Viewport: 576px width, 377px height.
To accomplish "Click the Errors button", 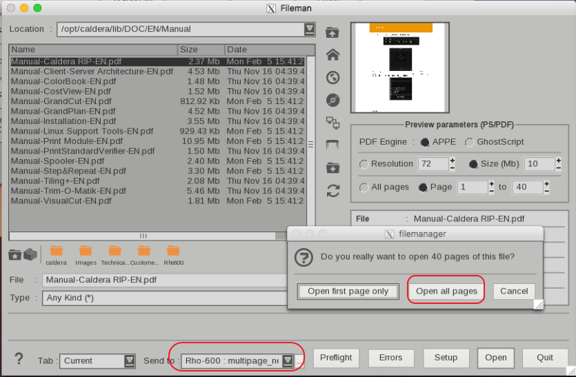I will tap(391, 358).
